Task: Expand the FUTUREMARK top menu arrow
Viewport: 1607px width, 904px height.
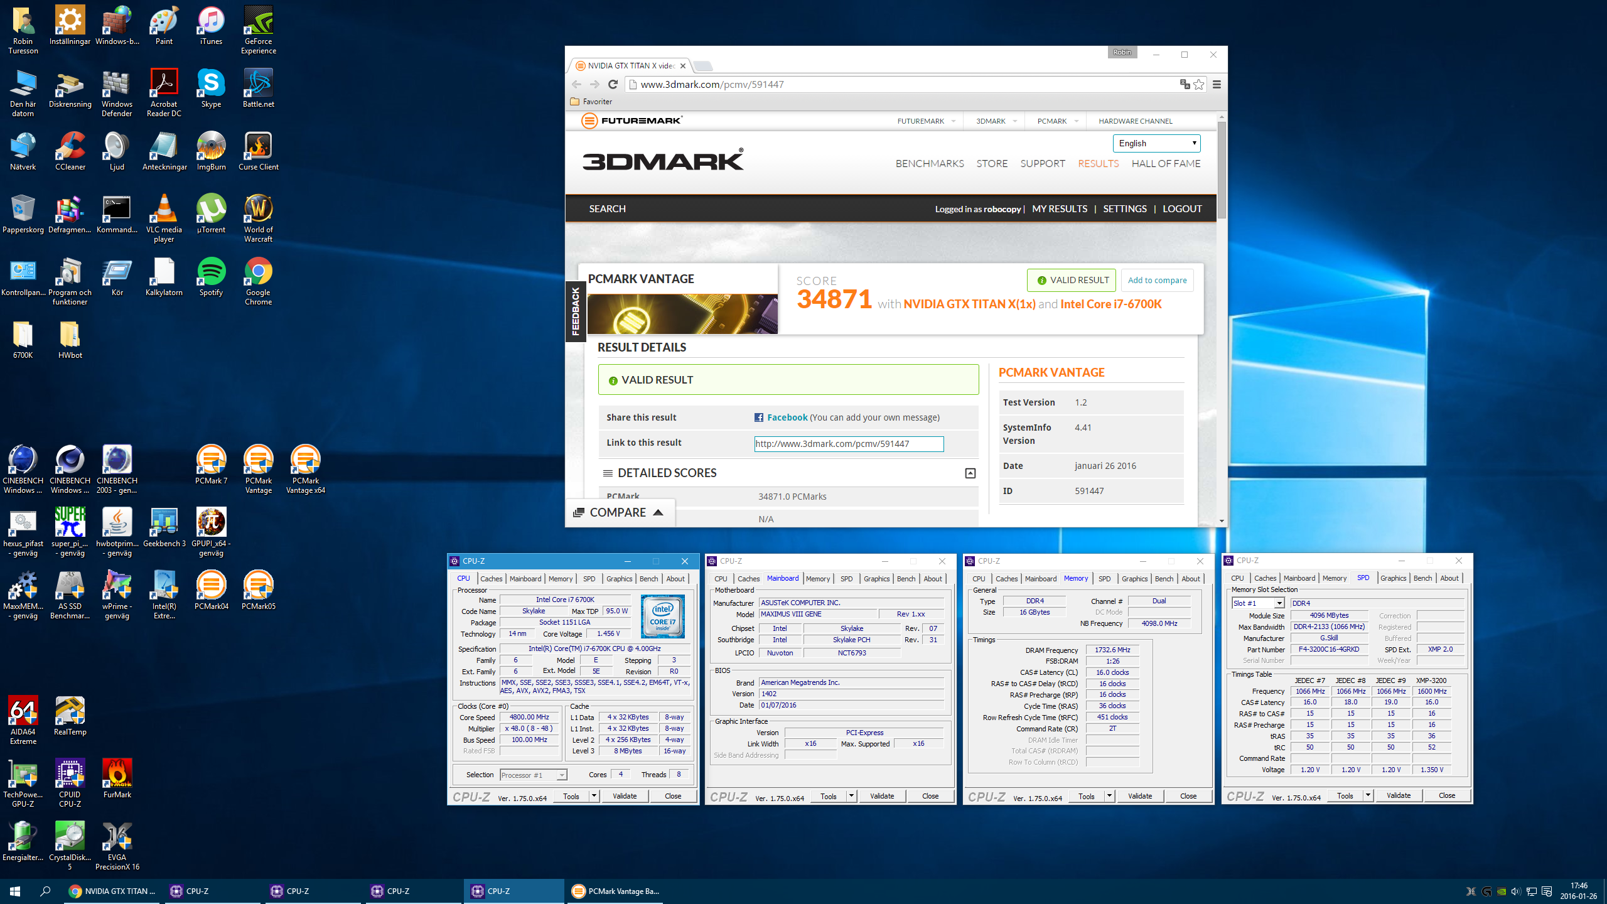Action: click(954, 121)
